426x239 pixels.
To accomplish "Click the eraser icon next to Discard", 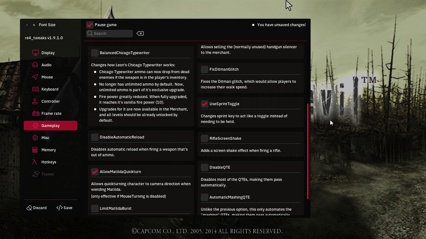I will (29, 208).
